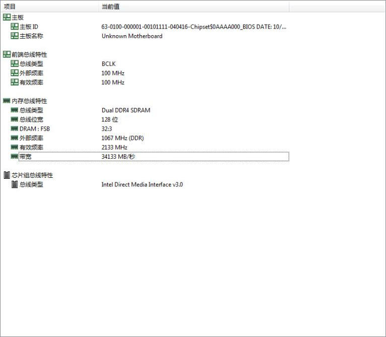Click the Unknown Motherboard value

coord(132,36)
